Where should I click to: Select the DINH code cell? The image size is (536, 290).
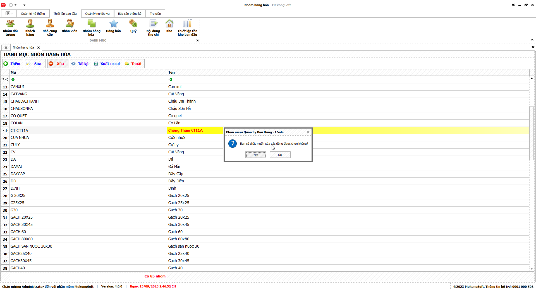click(x=88, y=188)
